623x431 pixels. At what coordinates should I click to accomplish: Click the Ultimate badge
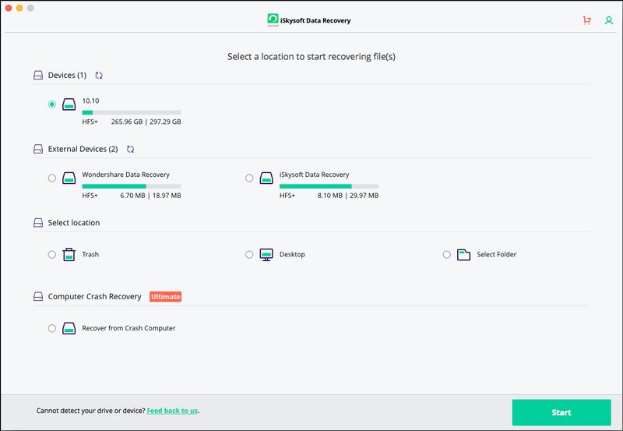tap(166, 297)
